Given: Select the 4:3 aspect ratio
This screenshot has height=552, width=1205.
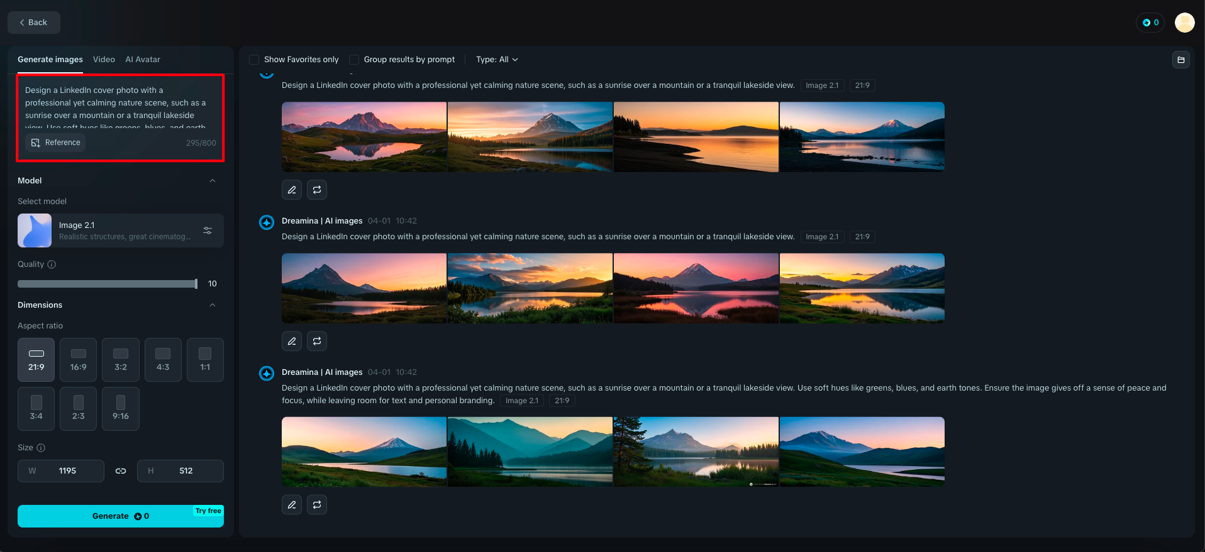Looking at the screenshot, I should point(163,360).
